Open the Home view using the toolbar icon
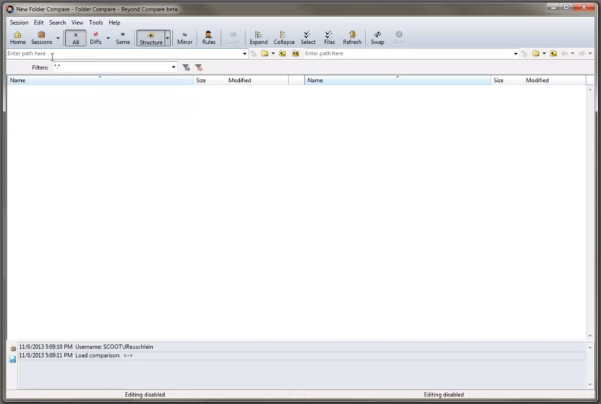 [18, 36]
